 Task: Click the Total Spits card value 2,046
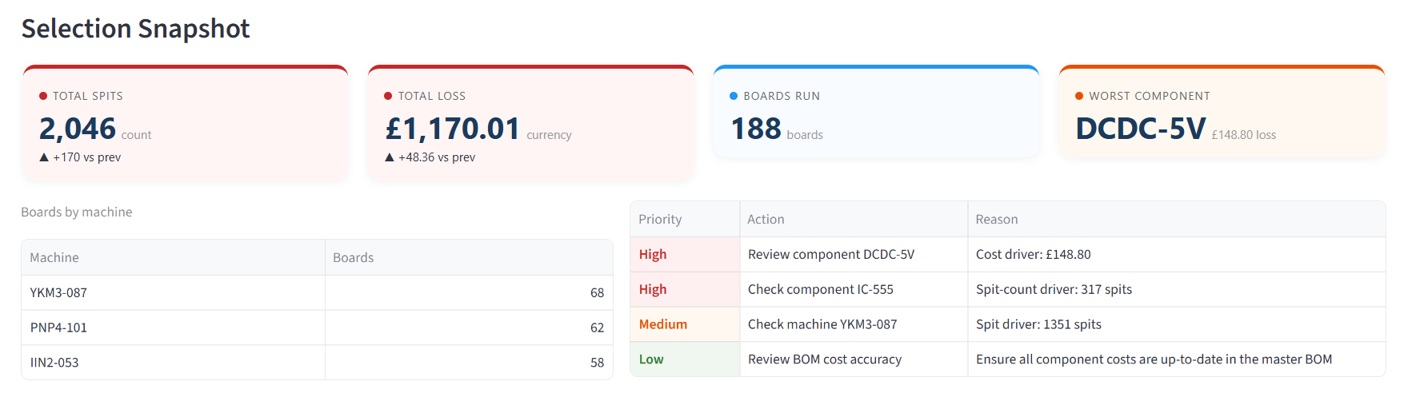point(78,129)
